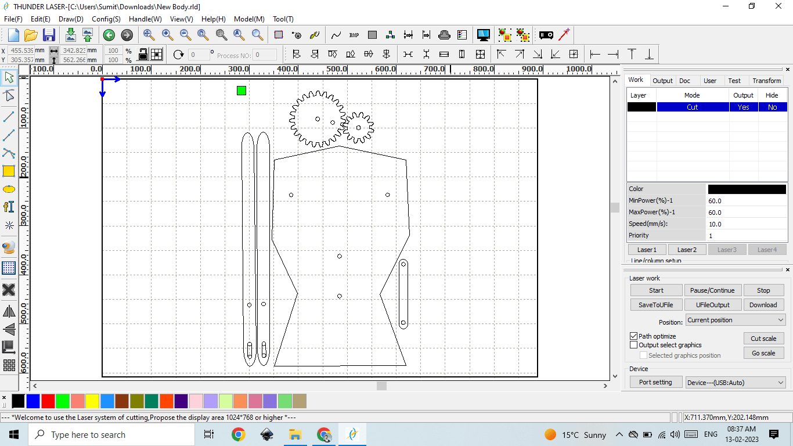Click the SaveToUFile button

(x=656, y=305)
